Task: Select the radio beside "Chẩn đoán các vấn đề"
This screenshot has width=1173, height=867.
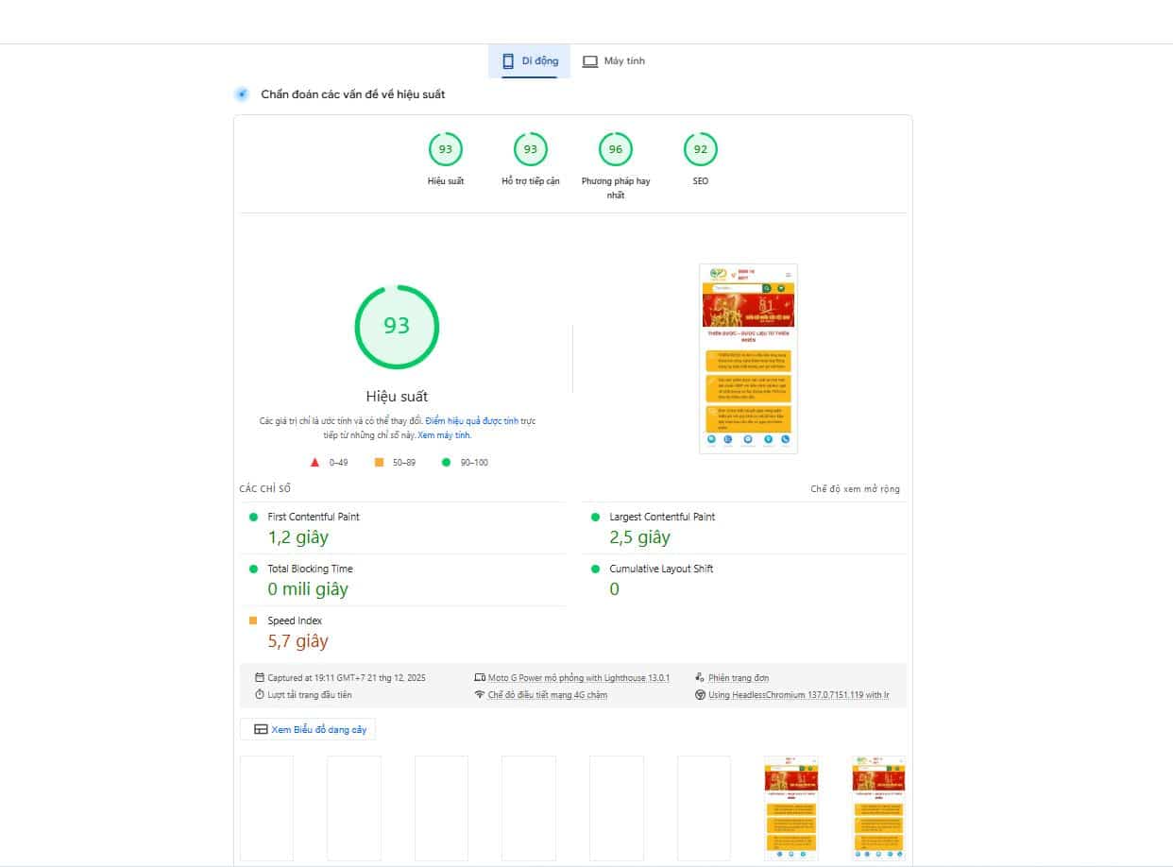Action: tap(241, 93)
